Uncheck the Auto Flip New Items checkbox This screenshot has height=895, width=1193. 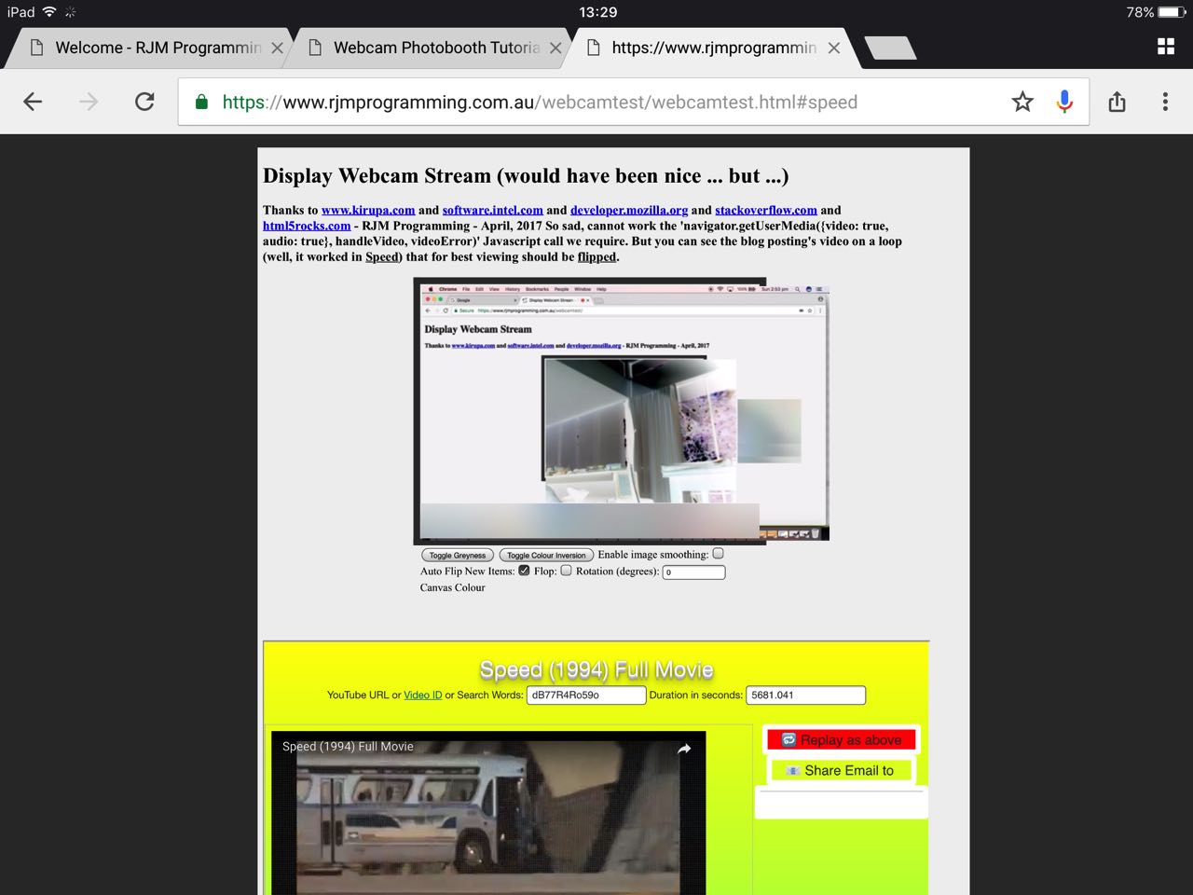pyautogui.click(x=524, y=571)
